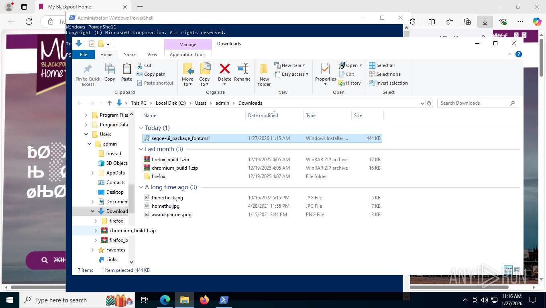Open the Application Tools tab
This screenshot has height=308, width=546.
click(x=187, y=55)
